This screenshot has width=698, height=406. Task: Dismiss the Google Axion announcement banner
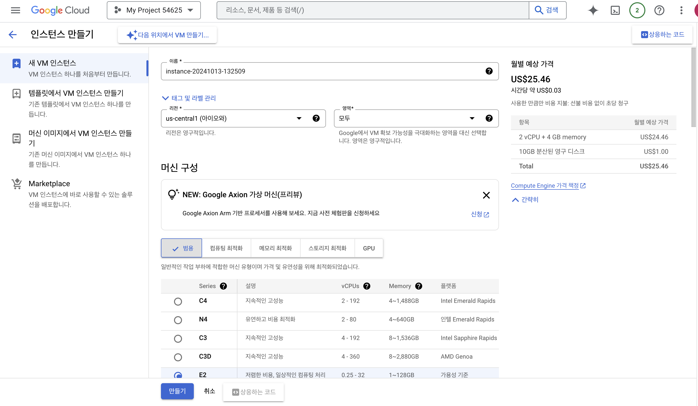486,195
